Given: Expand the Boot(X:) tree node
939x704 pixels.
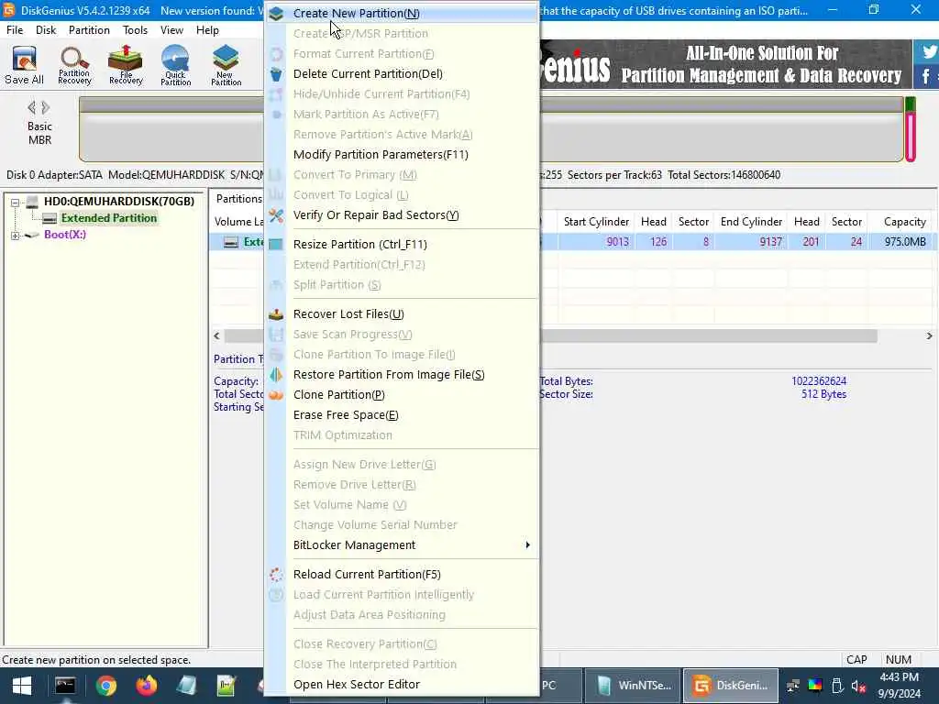Looking at the screenshot, I should coord(15,236).
